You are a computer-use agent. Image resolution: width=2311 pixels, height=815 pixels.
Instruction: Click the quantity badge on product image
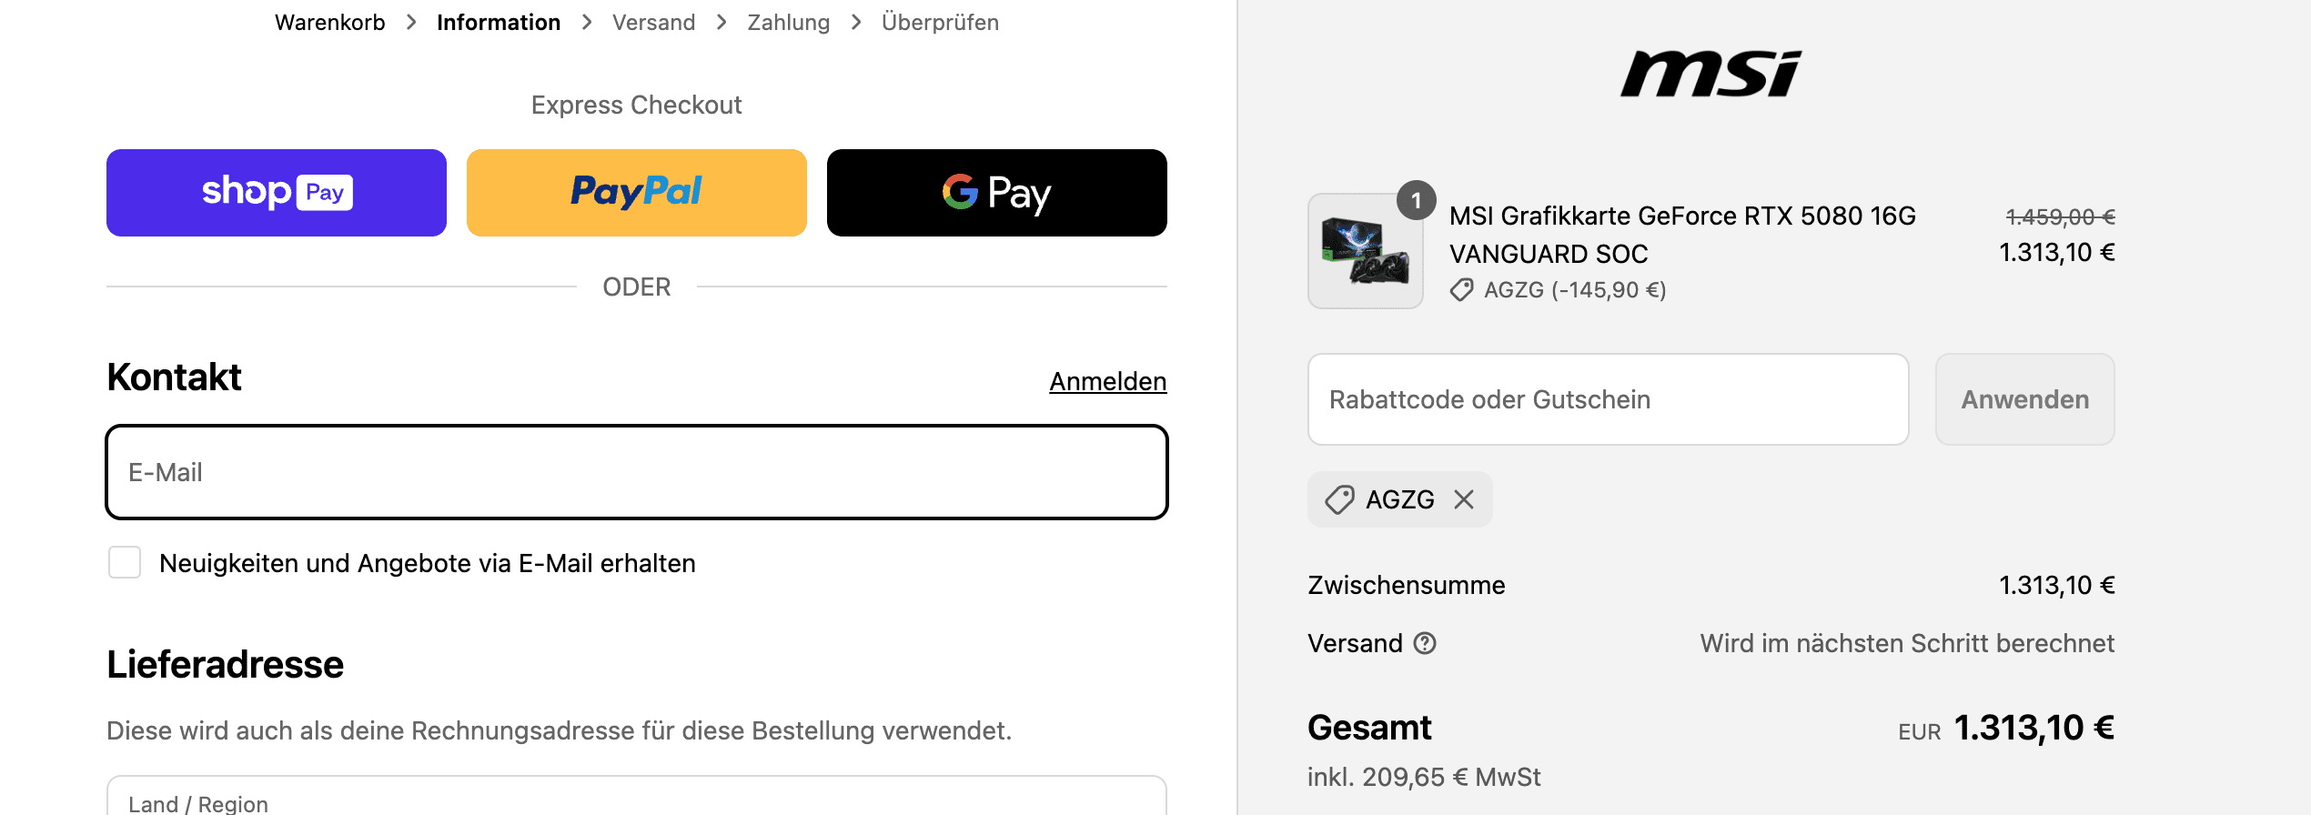[1416, 201]
